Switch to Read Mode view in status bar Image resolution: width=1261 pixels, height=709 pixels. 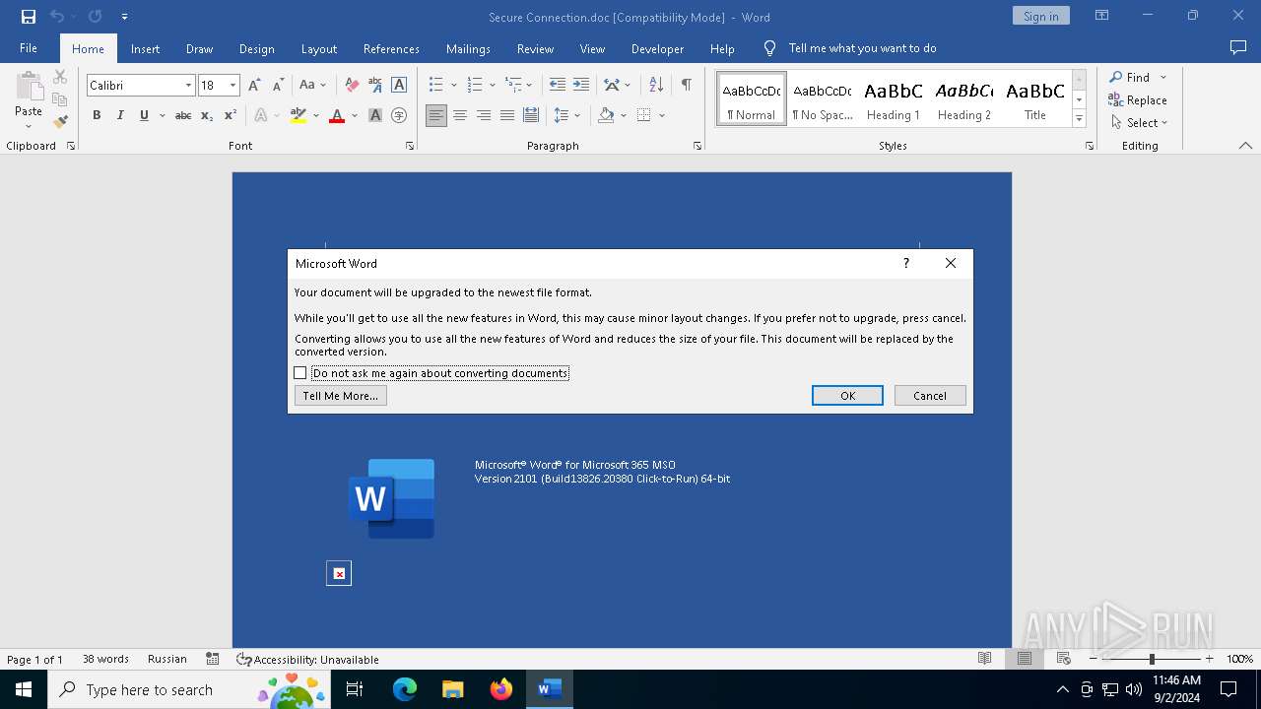click(x=984, y=659)
